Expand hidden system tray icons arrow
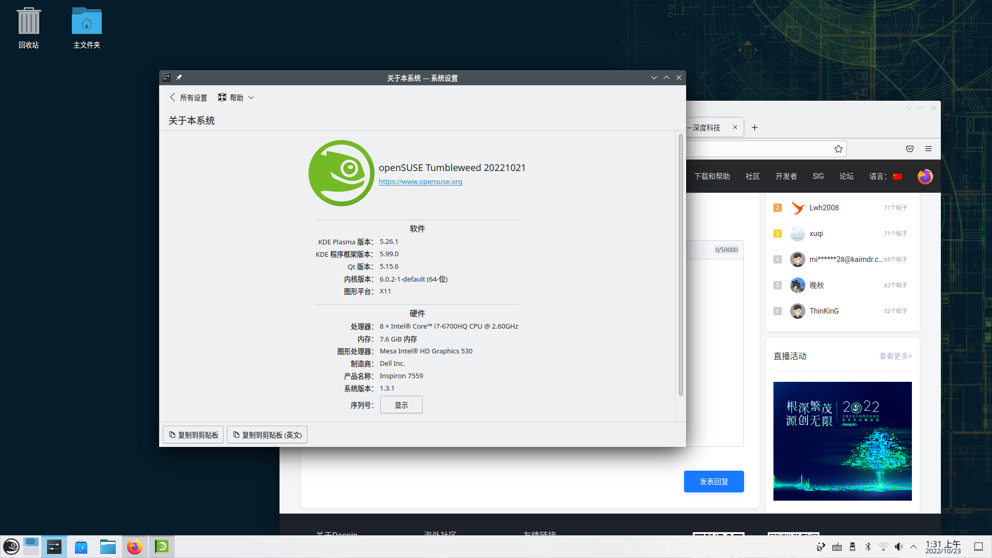This screenshot has width=992, height=558. pos(913,547)
